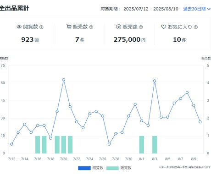Click the 7/21 sales bar
Viewport: 211px width, 174px height.
point(70,145)
